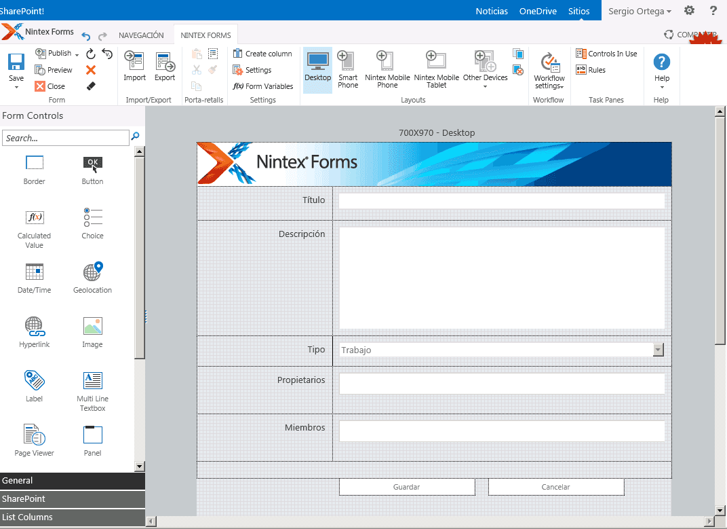
Task: Select the Calculated Value control
Action: (x=35, y=228)
